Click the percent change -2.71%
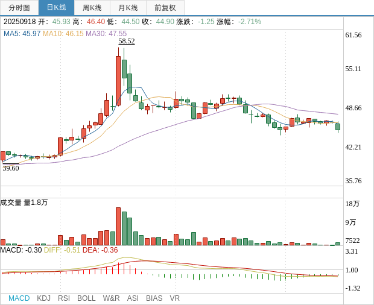This screenshot has width=374, height=305. coord(250,22)
